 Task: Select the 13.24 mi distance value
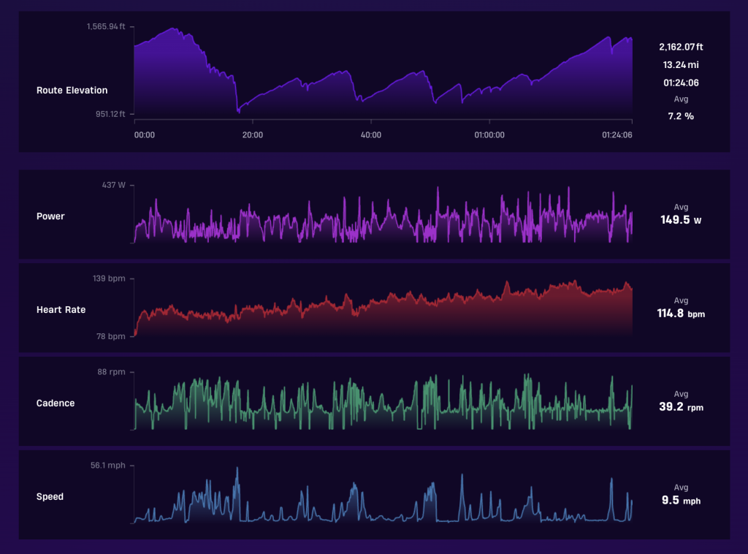coord(681,65)
